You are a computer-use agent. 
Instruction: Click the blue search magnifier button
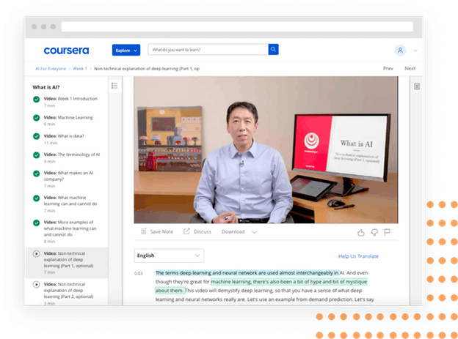point(273,50)
